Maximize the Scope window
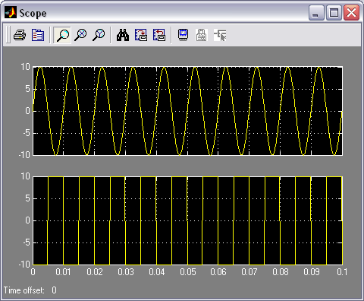This screenshot has height=301, width=364. (334, 13)
